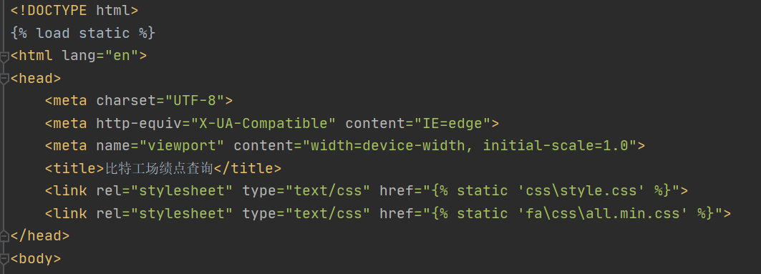The width and height of the screenshot is (761, 274).
Task: Click the Chinese title text 比特工场绩点查询
Action: [160, 168]
